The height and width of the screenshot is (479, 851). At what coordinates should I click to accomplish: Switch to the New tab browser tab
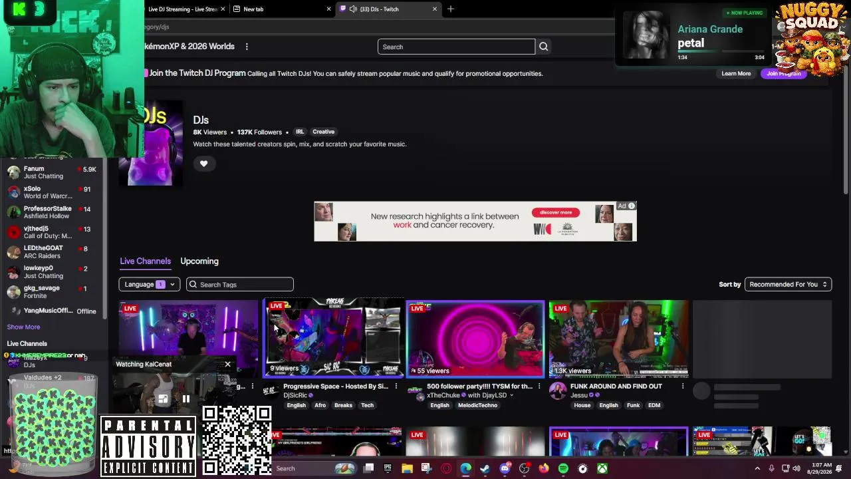pos(283,9)
